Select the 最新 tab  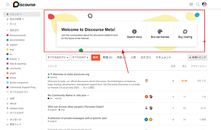coord(95,57)
